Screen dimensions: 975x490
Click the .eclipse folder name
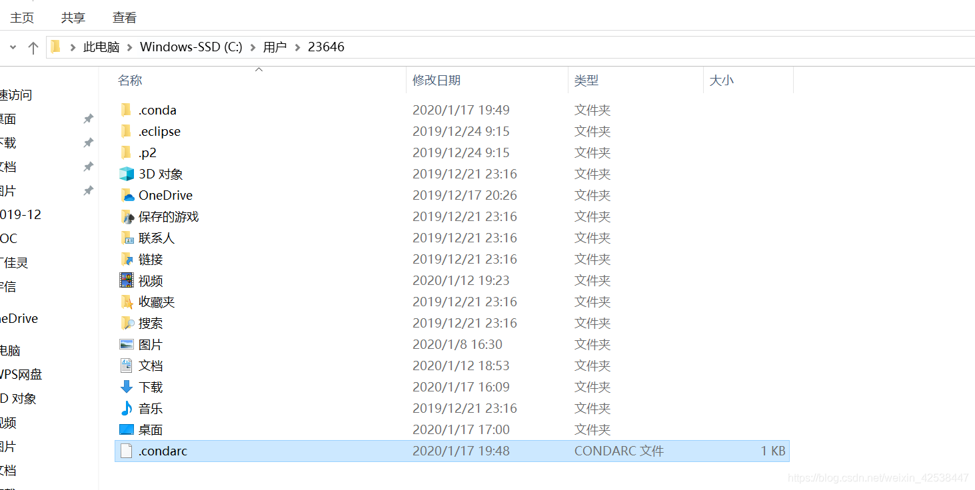click(x=159, y=131)
